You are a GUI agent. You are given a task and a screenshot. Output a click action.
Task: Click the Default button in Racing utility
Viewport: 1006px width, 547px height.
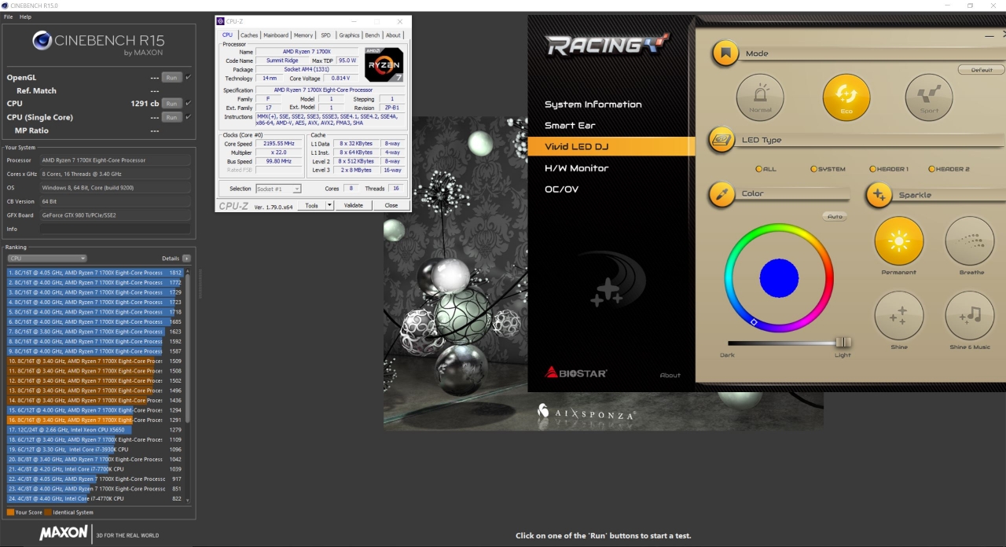point(982,70)
